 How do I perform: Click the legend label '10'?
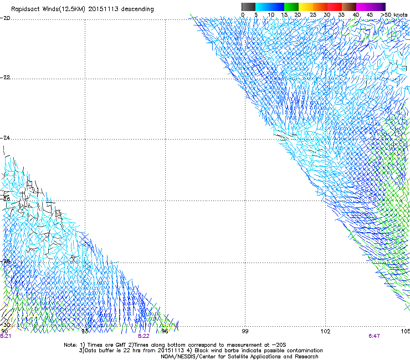tap(271, 14)
